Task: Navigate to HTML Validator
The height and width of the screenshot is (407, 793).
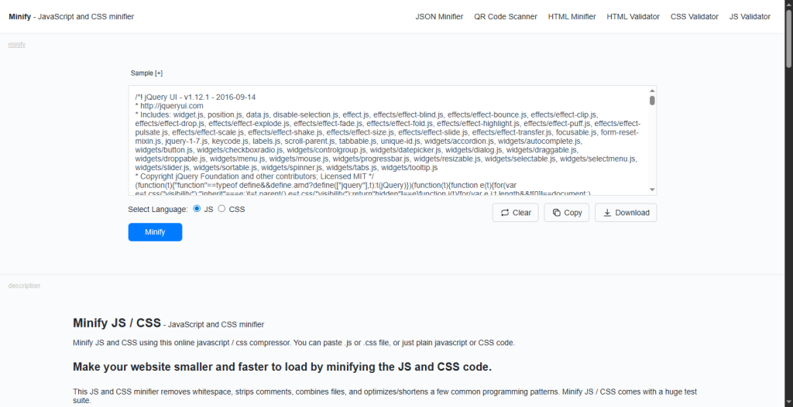Action: coord(633,16)
